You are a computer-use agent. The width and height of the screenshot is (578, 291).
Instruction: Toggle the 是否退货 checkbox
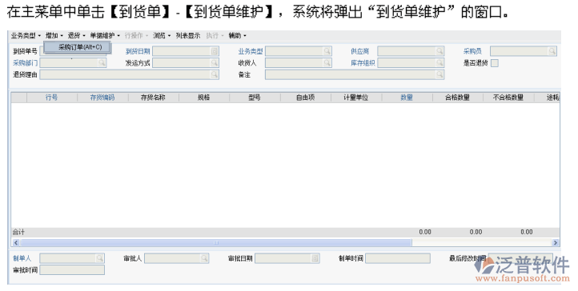point(495,63)
